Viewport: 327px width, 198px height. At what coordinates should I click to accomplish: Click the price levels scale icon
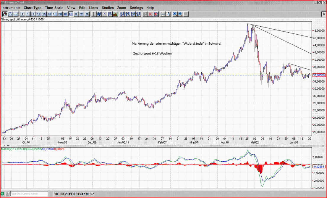click(110, 14)
